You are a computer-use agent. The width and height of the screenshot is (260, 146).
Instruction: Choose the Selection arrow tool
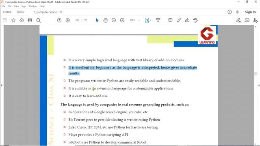tap(97, 20)
